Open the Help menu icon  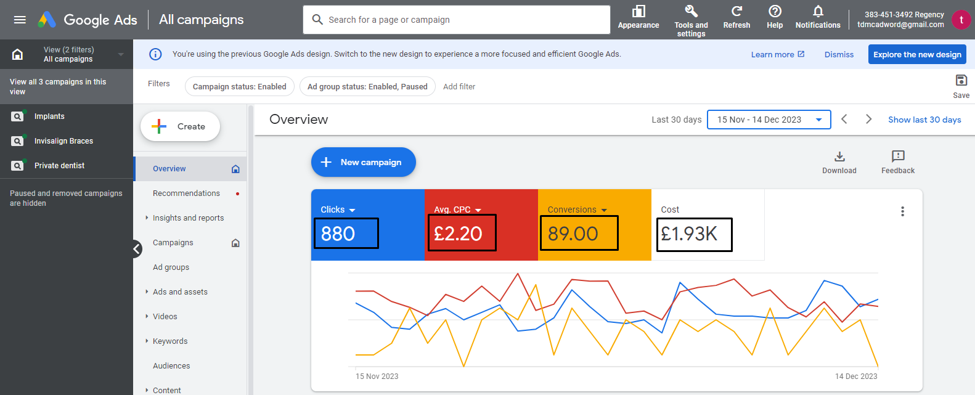(775, 12)
